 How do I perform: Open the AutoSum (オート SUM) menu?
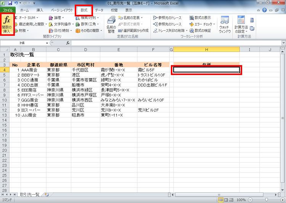point(26,18)
